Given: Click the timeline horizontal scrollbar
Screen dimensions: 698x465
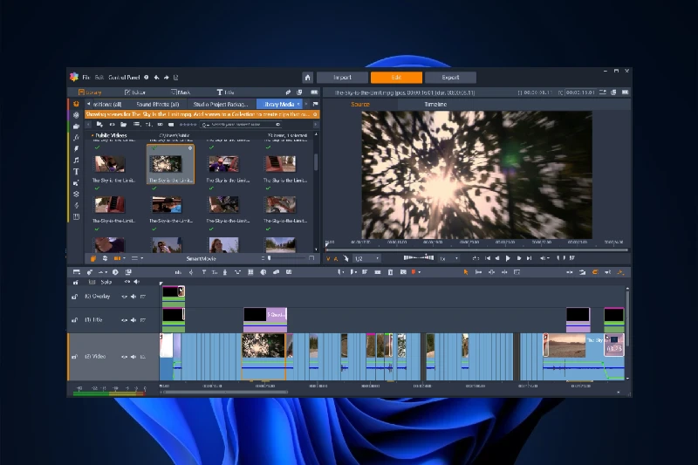Looking at the screenshot, I should point(225,392).
